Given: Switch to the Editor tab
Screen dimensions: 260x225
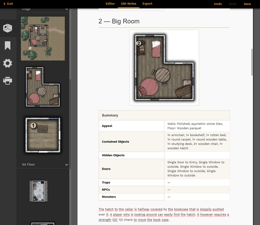Looking at the screenshot, I should (x=110, y=4).
